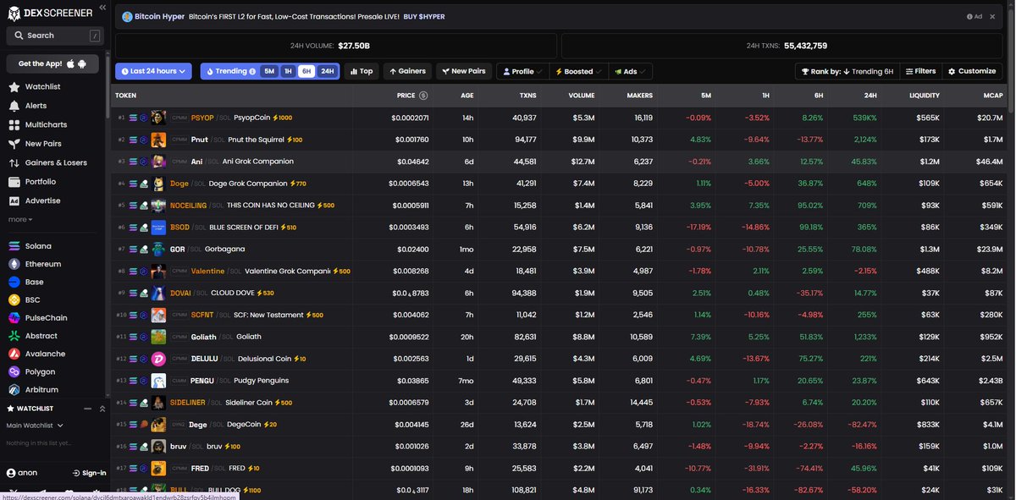
Task: Open the Last 24 hours dropdown
Action: (153, 72)
